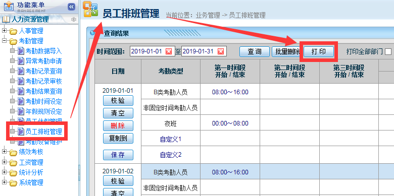Click the red 删除 button for 2019-01-01
This screenshot has height=196, width=394.
click(x=118, y=125)
